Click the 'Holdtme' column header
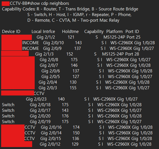This screenshot has width=159, height=149. 70,32
